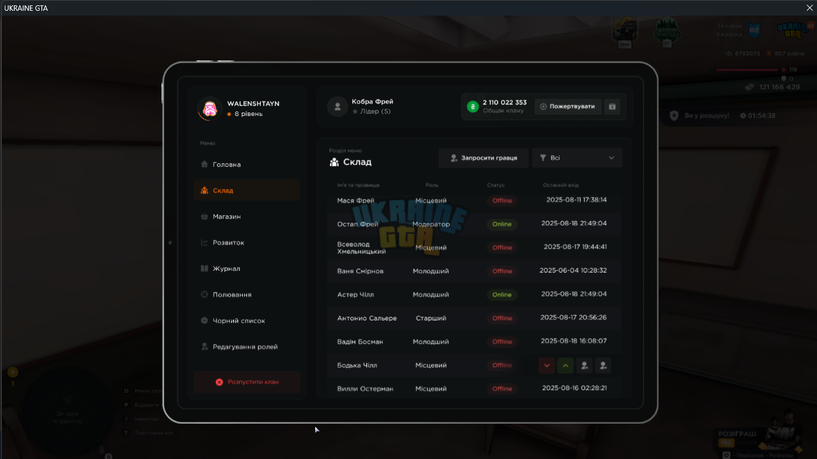Select member Всеволод Хмельницький
Screen dimensions: 817x459
tap(361, 248)
